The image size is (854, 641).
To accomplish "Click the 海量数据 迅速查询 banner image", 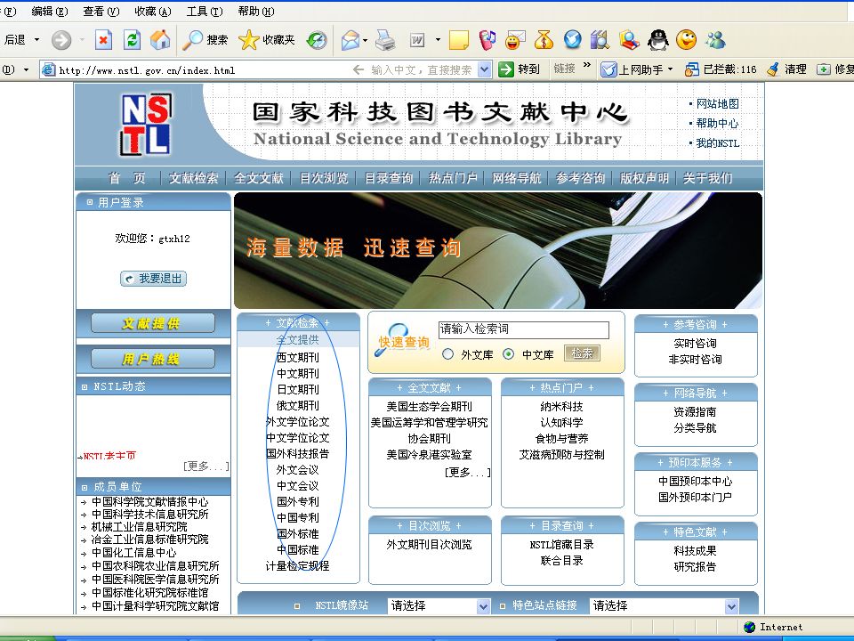I will 498,250.
